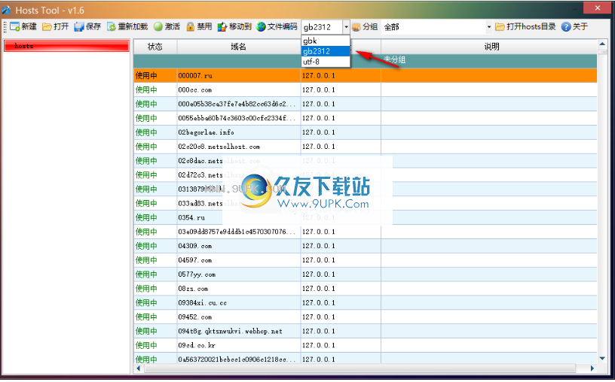Click the 文件编码 globe icon
This screenshot has height=382, width=615.
click(x=262, y=26)
